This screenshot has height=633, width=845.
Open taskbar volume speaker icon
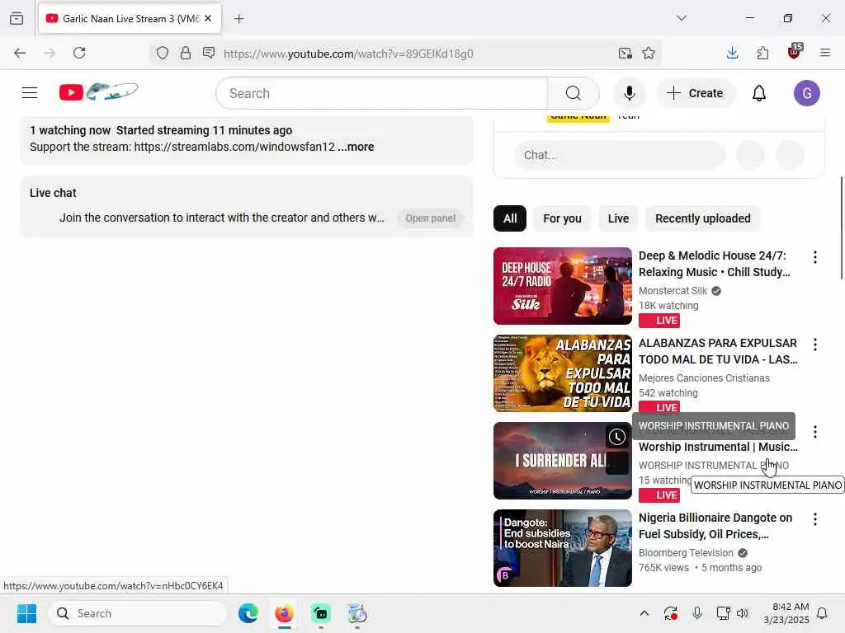coord(742,613)
